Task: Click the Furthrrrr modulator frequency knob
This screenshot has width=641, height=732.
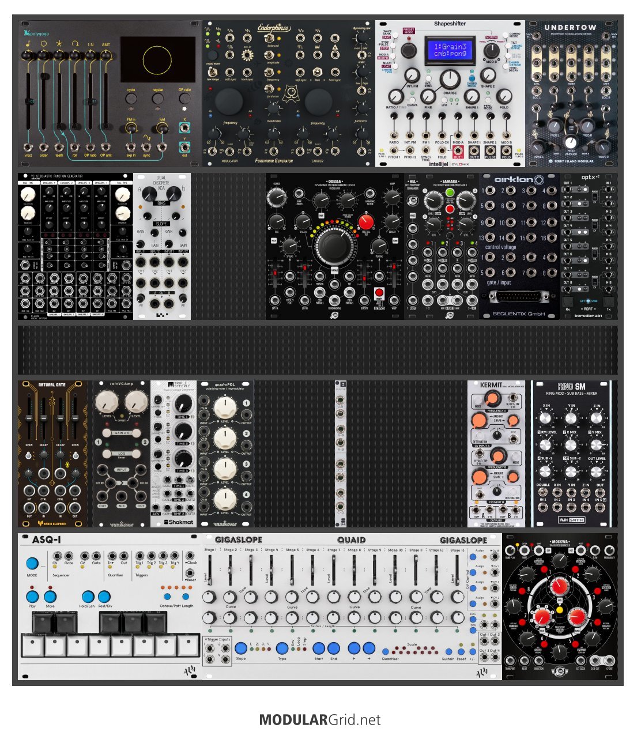Action: click(229, 102)
